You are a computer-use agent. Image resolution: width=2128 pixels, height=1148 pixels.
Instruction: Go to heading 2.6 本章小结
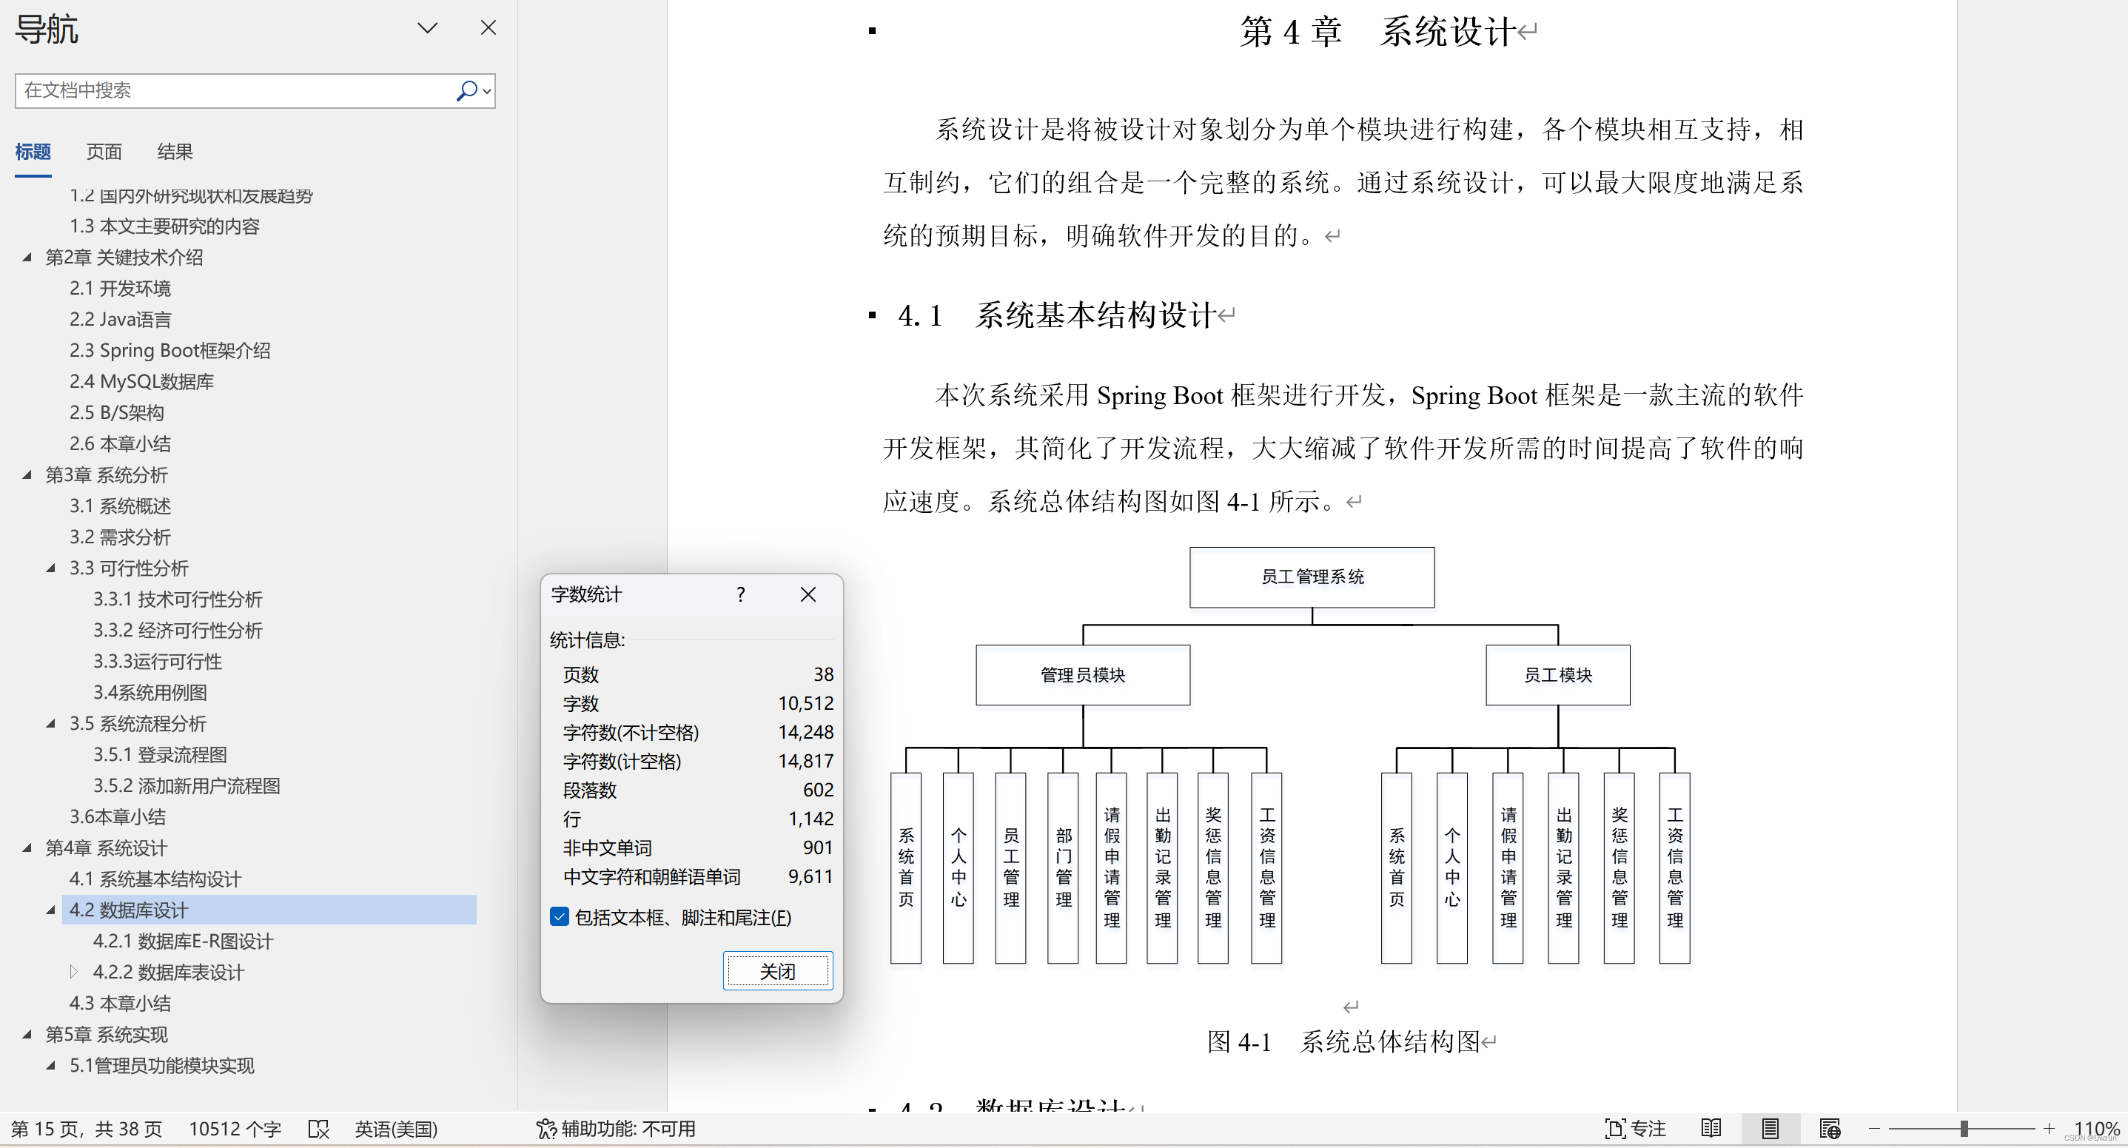point(120,444)
